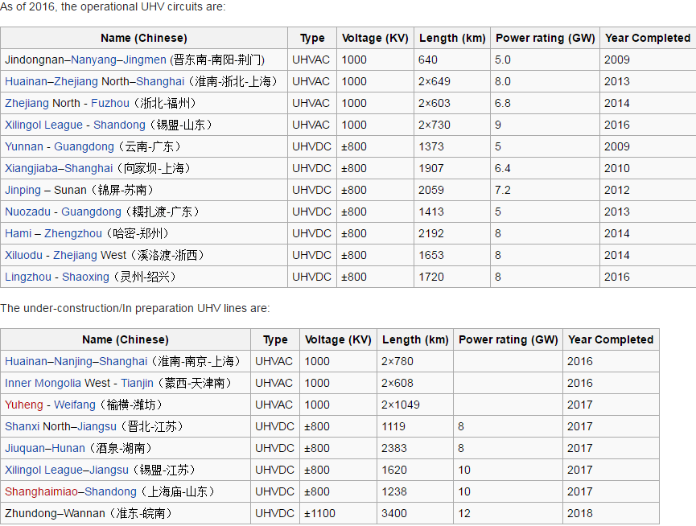Click the Zhengzhou link
The height and width of the screenshot is (526, 696).
(x=72, y=233)
